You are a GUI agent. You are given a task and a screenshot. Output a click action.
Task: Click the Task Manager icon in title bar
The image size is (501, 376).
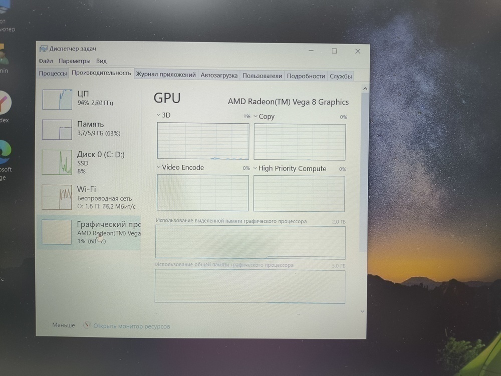coord(43,49)
